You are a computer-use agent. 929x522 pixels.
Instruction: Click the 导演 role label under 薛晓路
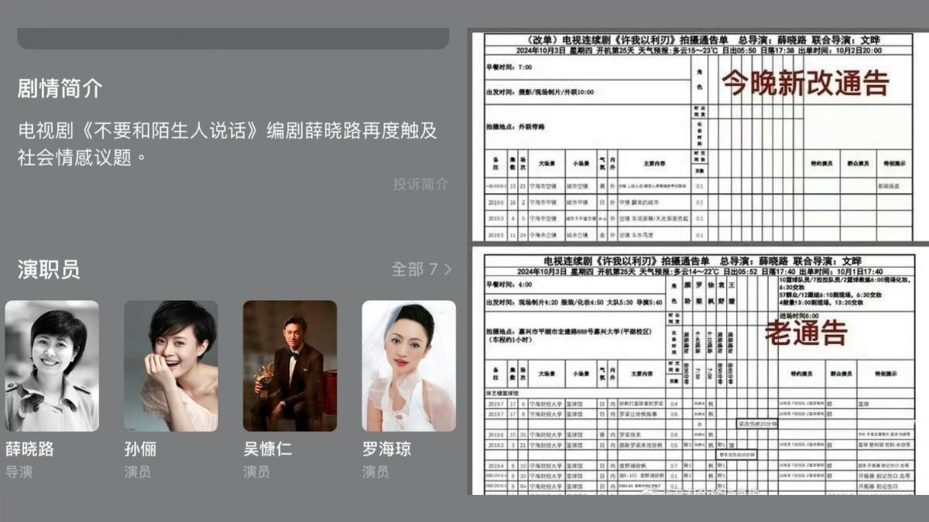click(19, 472)
